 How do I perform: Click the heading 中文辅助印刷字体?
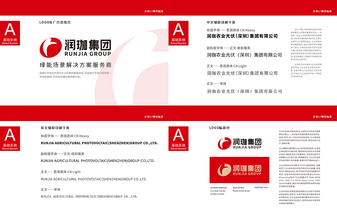click(221, 22)
